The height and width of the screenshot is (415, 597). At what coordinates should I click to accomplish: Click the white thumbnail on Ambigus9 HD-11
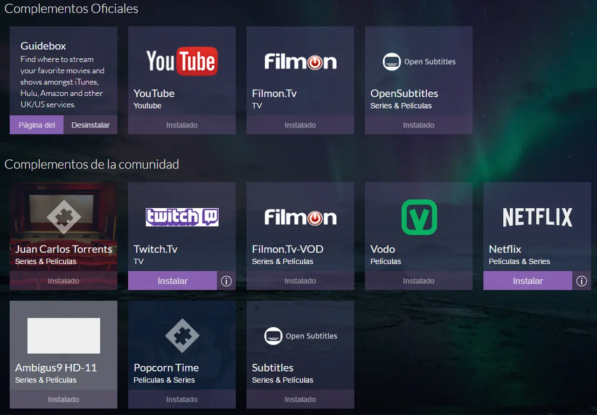click(64, 336)
